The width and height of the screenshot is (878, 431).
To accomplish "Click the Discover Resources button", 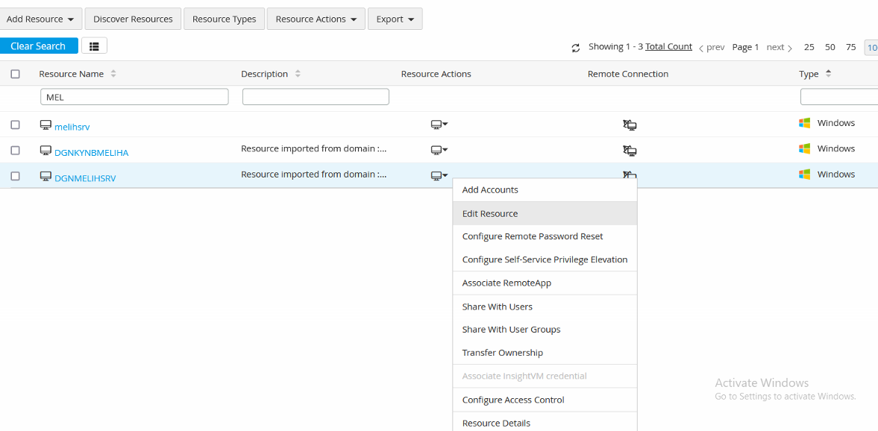I will coord(133,19).
